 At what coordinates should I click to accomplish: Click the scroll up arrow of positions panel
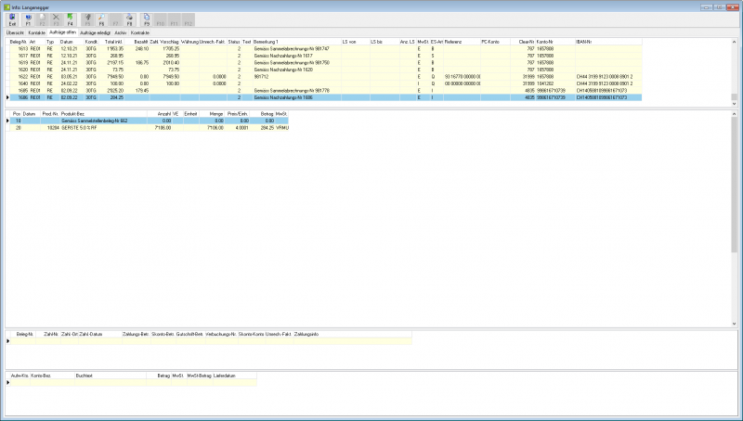pos(734,114)
